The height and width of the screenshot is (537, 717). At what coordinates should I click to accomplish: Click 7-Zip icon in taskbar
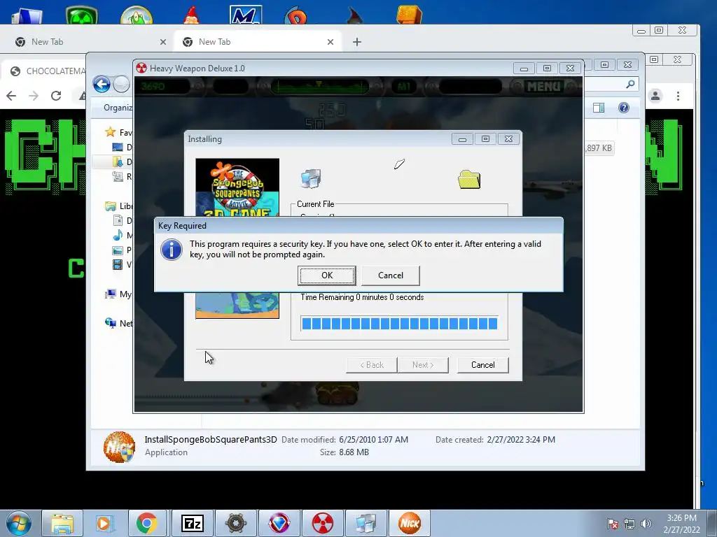pyautogui.click(x=192, y=523)
